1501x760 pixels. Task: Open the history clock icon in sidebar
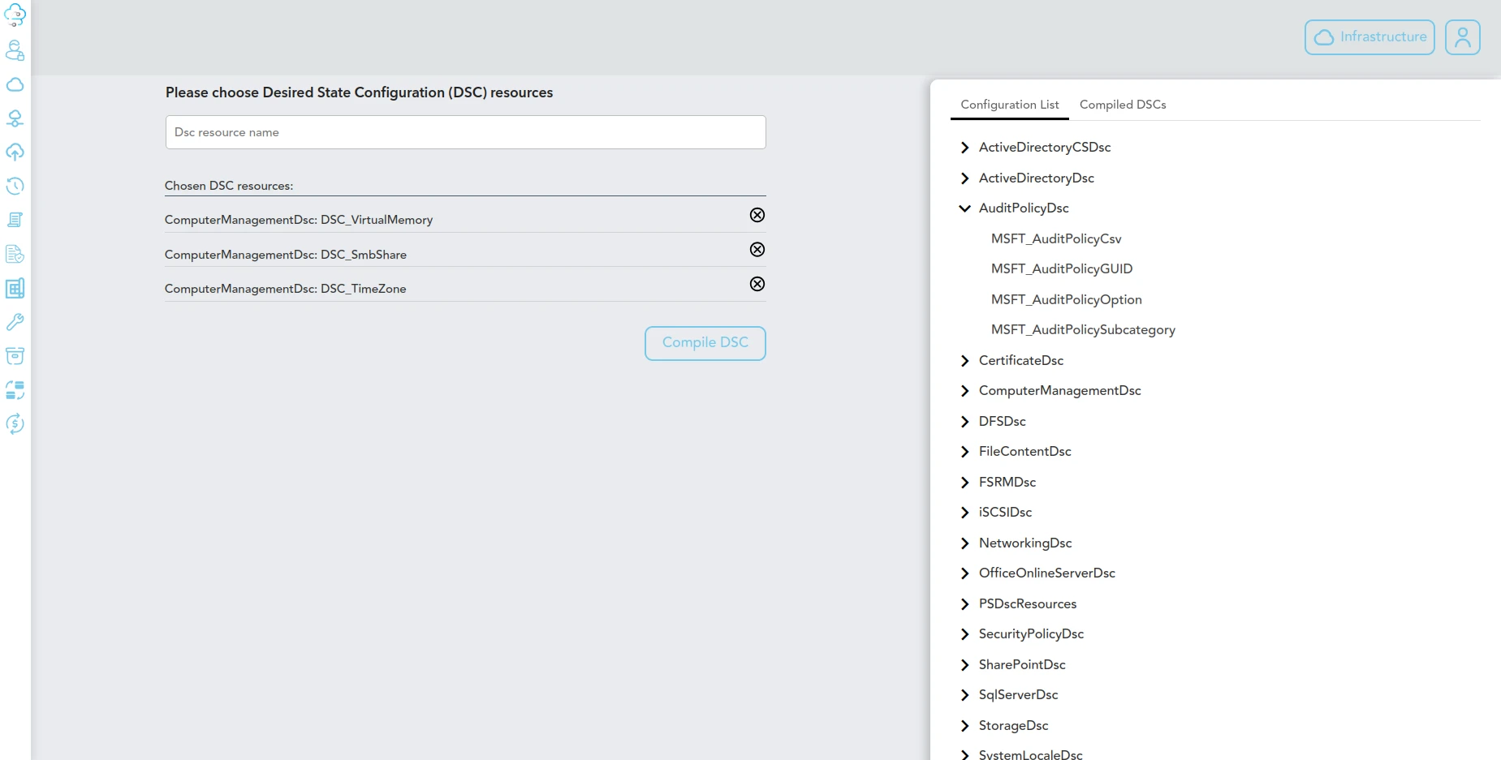click(x=15, y=186)
